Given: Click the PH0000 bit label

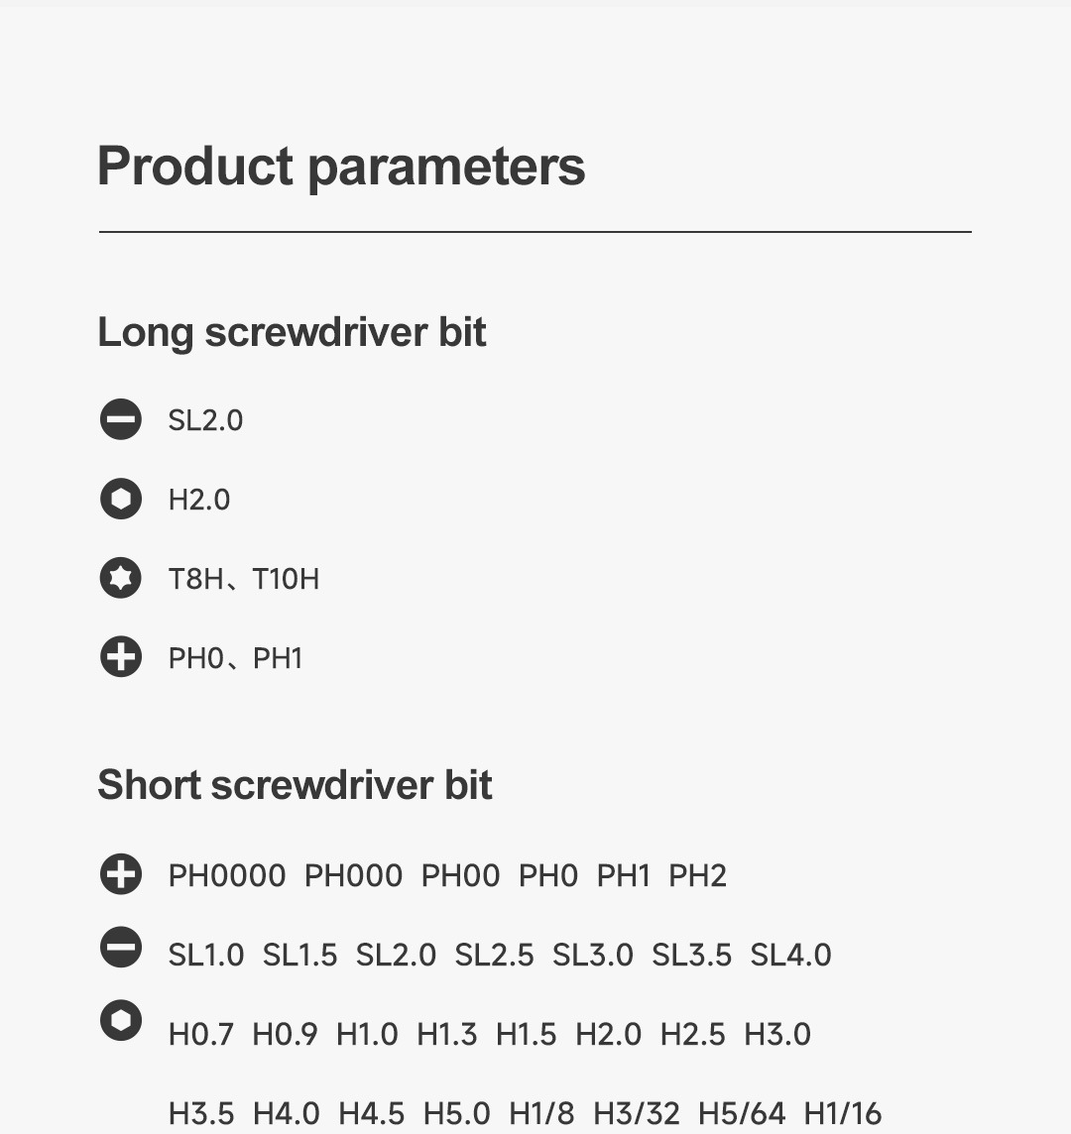Looking at the screenshot, I should click(x=227, y=875).
